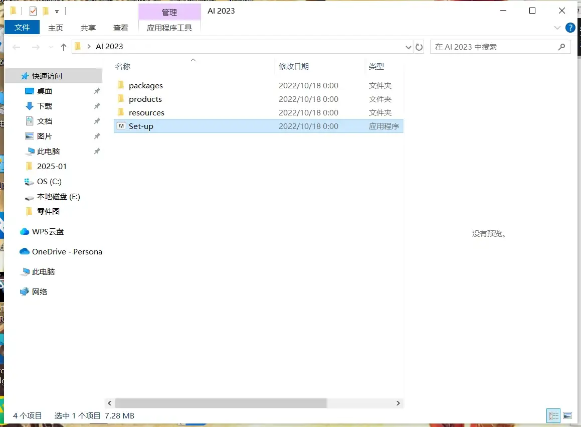Screen dimensions: 581x427
Task: Launch the Set-up application
Action: click(140, 126)
